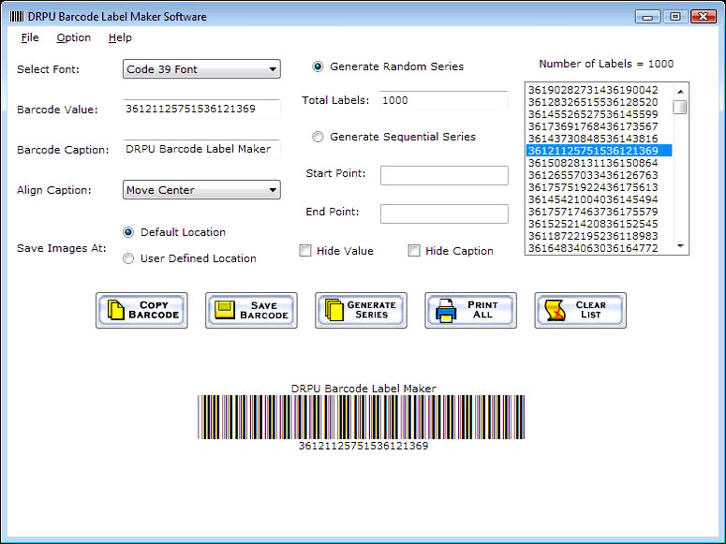This screenshot has height=544, width=726.
Task: Click the barcode caption text above barcode
Action: pyautogui.click(x=363, y=389)
